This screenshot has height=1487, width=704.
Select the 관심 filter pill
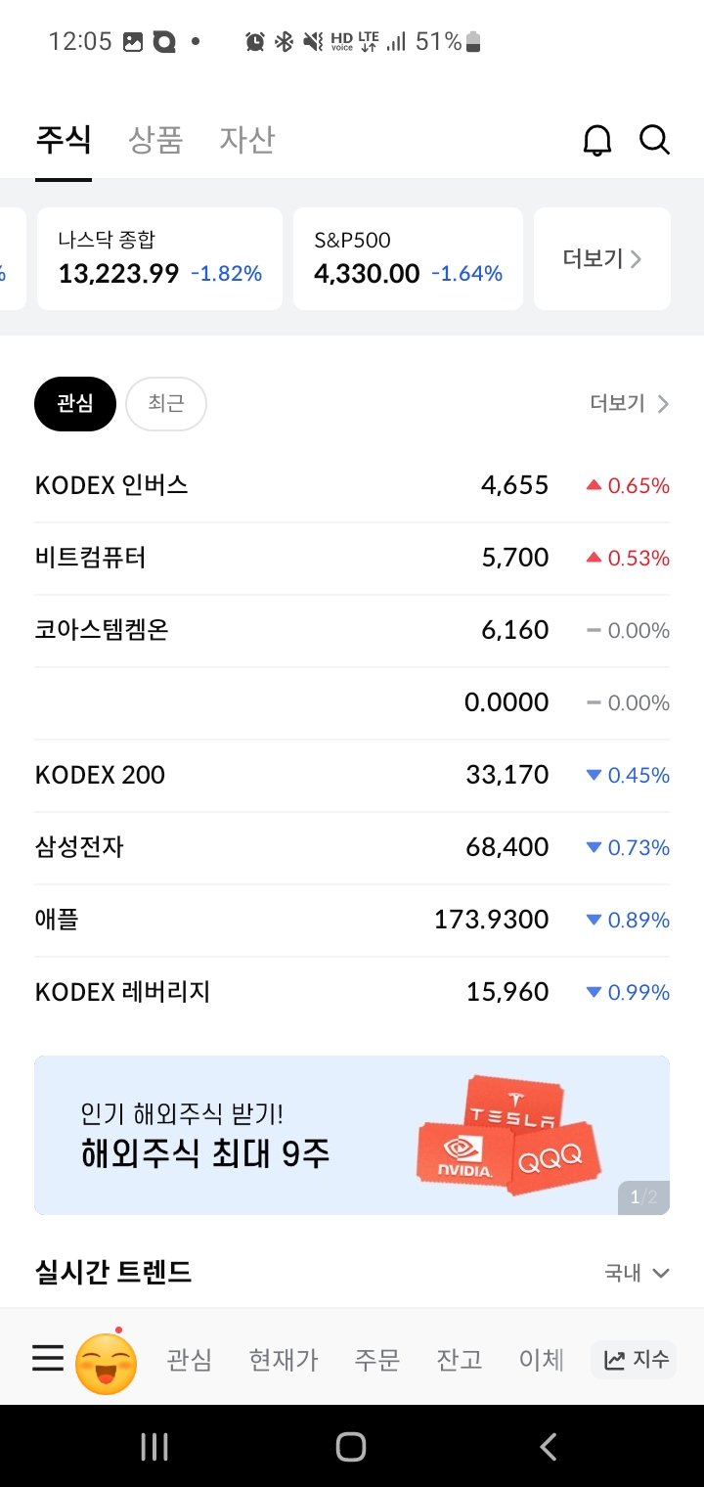pyautogui.click(x=75, y=404)
